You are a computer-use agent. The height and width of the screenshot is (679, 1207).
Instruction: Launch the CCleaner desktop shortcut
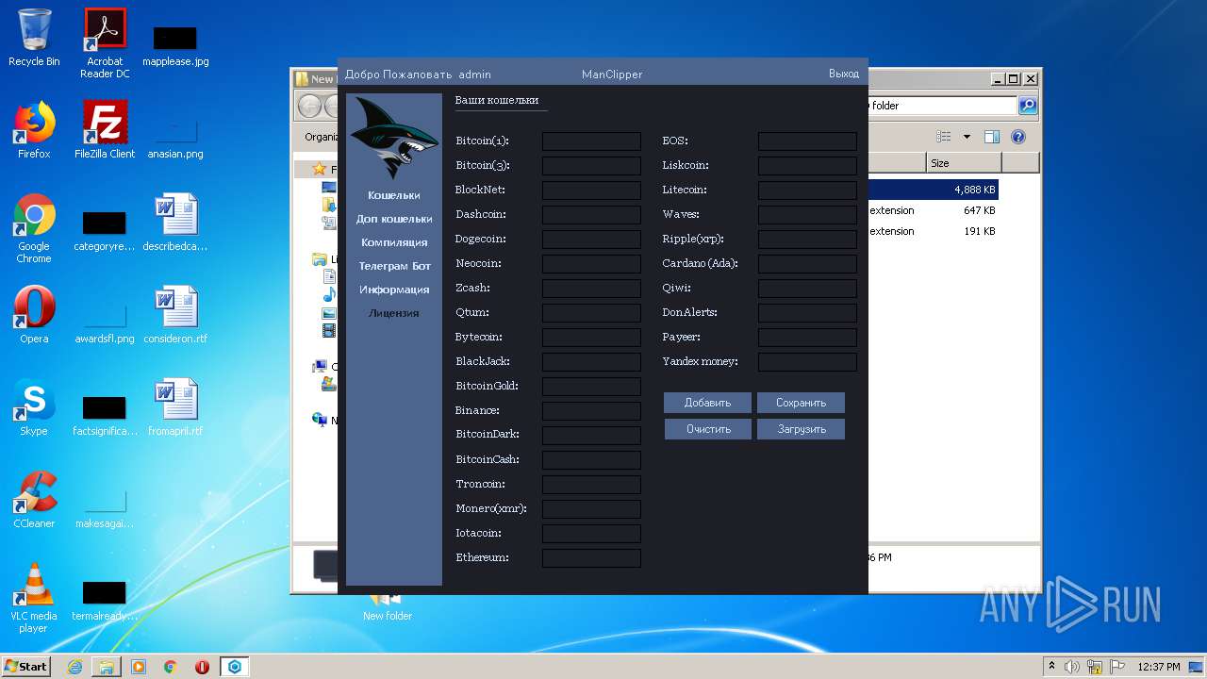pyautogui.click(x=34, y=500)
